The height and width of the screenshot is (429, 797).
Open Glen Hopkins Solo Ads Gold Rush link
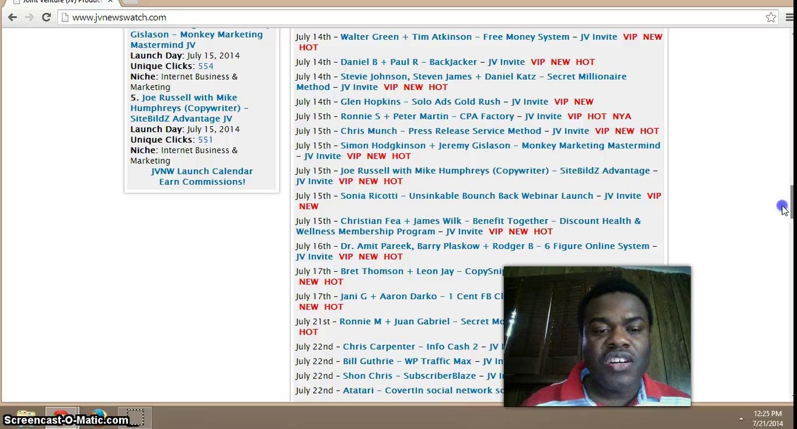pyautogui.click(x=420, y=102)
